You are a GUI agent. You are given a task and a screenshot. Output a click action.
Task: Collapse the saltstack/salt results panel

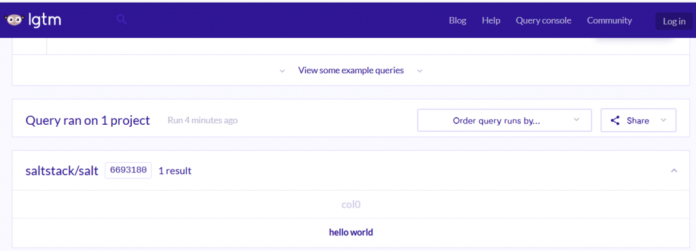click(674, 170)
